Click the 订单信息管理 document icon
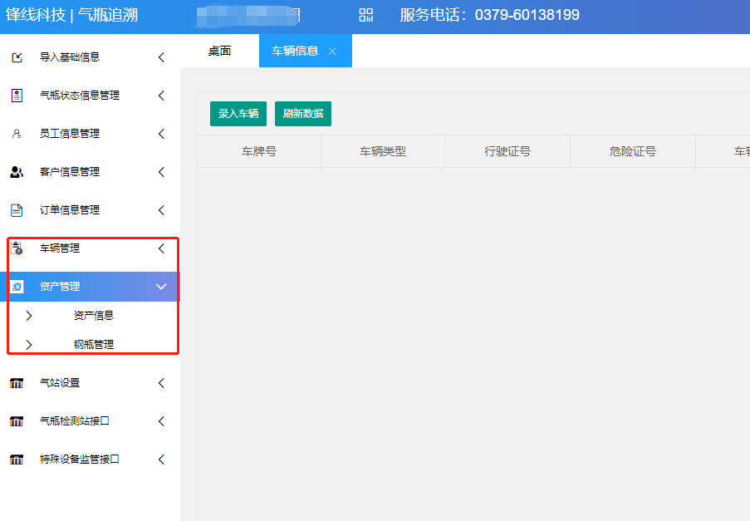Image resolution: width=750 pixels, height=521 pixels. [17, 210]
